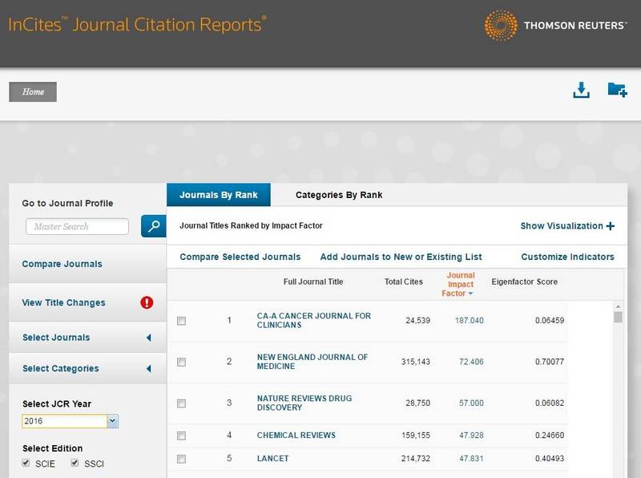This screenshot has height=478, width=641.
Task: Open View Title Changes link
Action: [64, 302]
